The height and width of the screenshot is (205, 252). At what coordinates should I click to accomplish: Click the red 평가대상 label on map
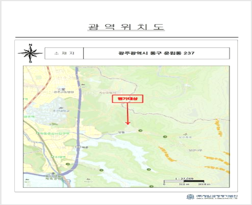pos(128,99)
